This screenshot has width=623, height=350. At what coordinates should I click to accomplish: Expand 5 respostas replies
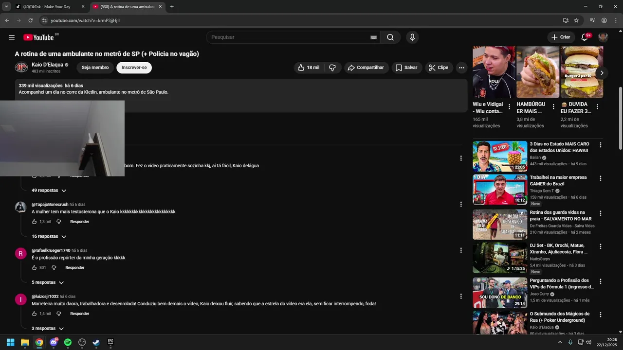click(x=48, y=282)
